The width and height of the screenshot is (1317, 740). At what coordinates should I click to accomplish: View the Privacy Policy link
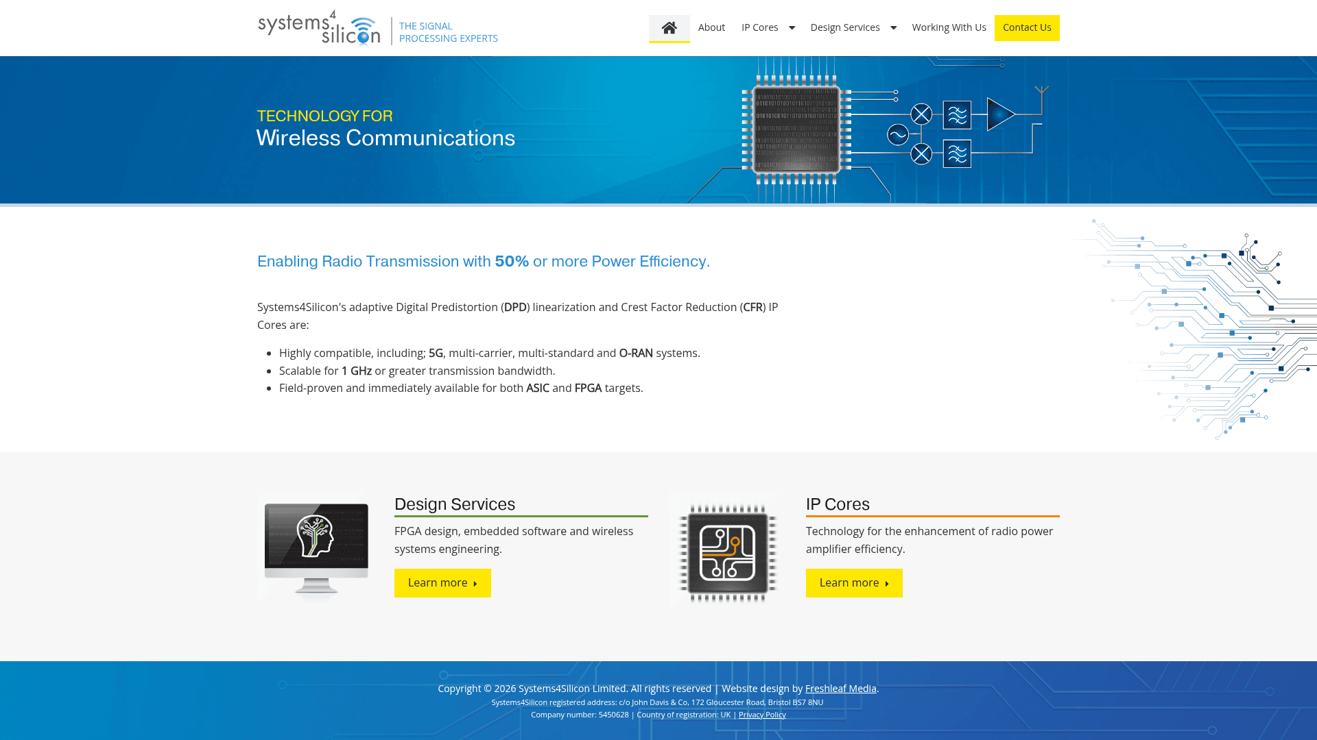[x=762, y=714]
